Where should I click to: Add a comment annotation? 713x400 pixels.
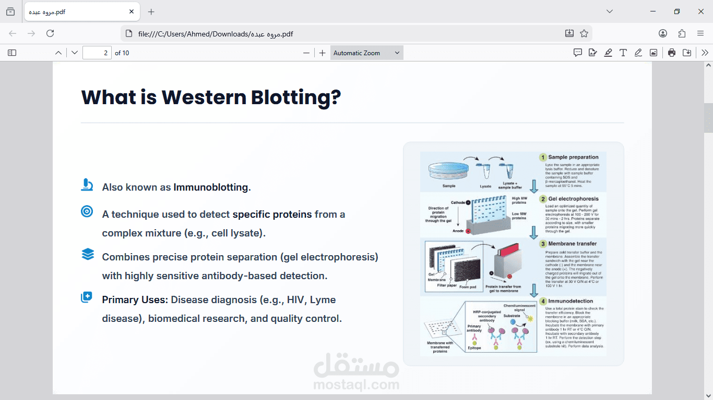pos(578,53)
